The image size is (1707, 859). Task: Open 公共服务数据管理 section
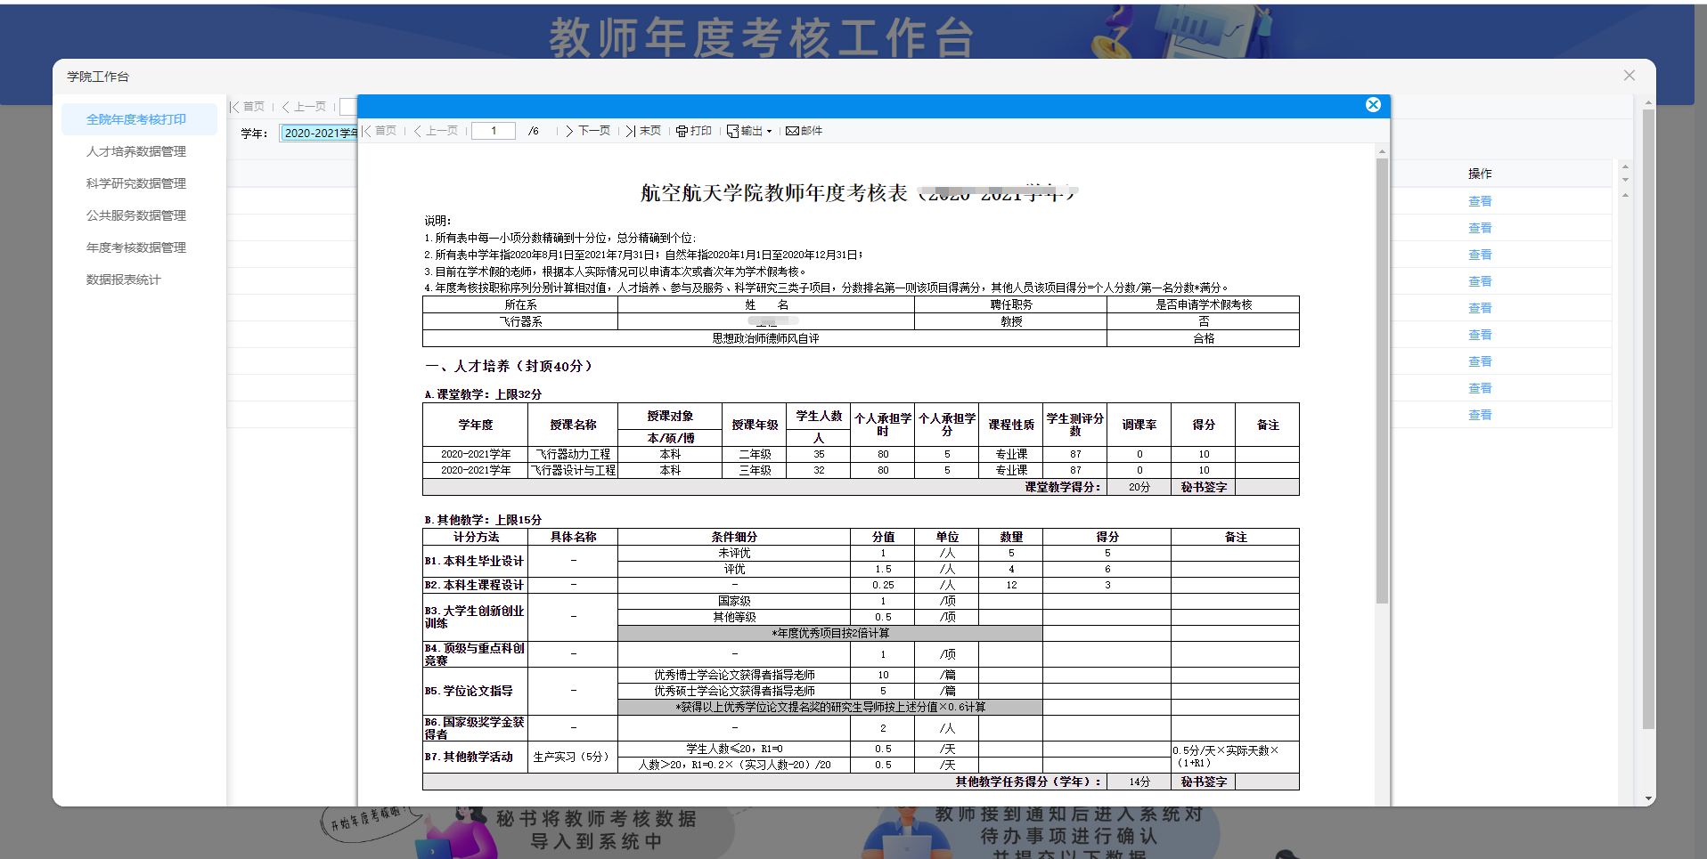click(135, 215)
